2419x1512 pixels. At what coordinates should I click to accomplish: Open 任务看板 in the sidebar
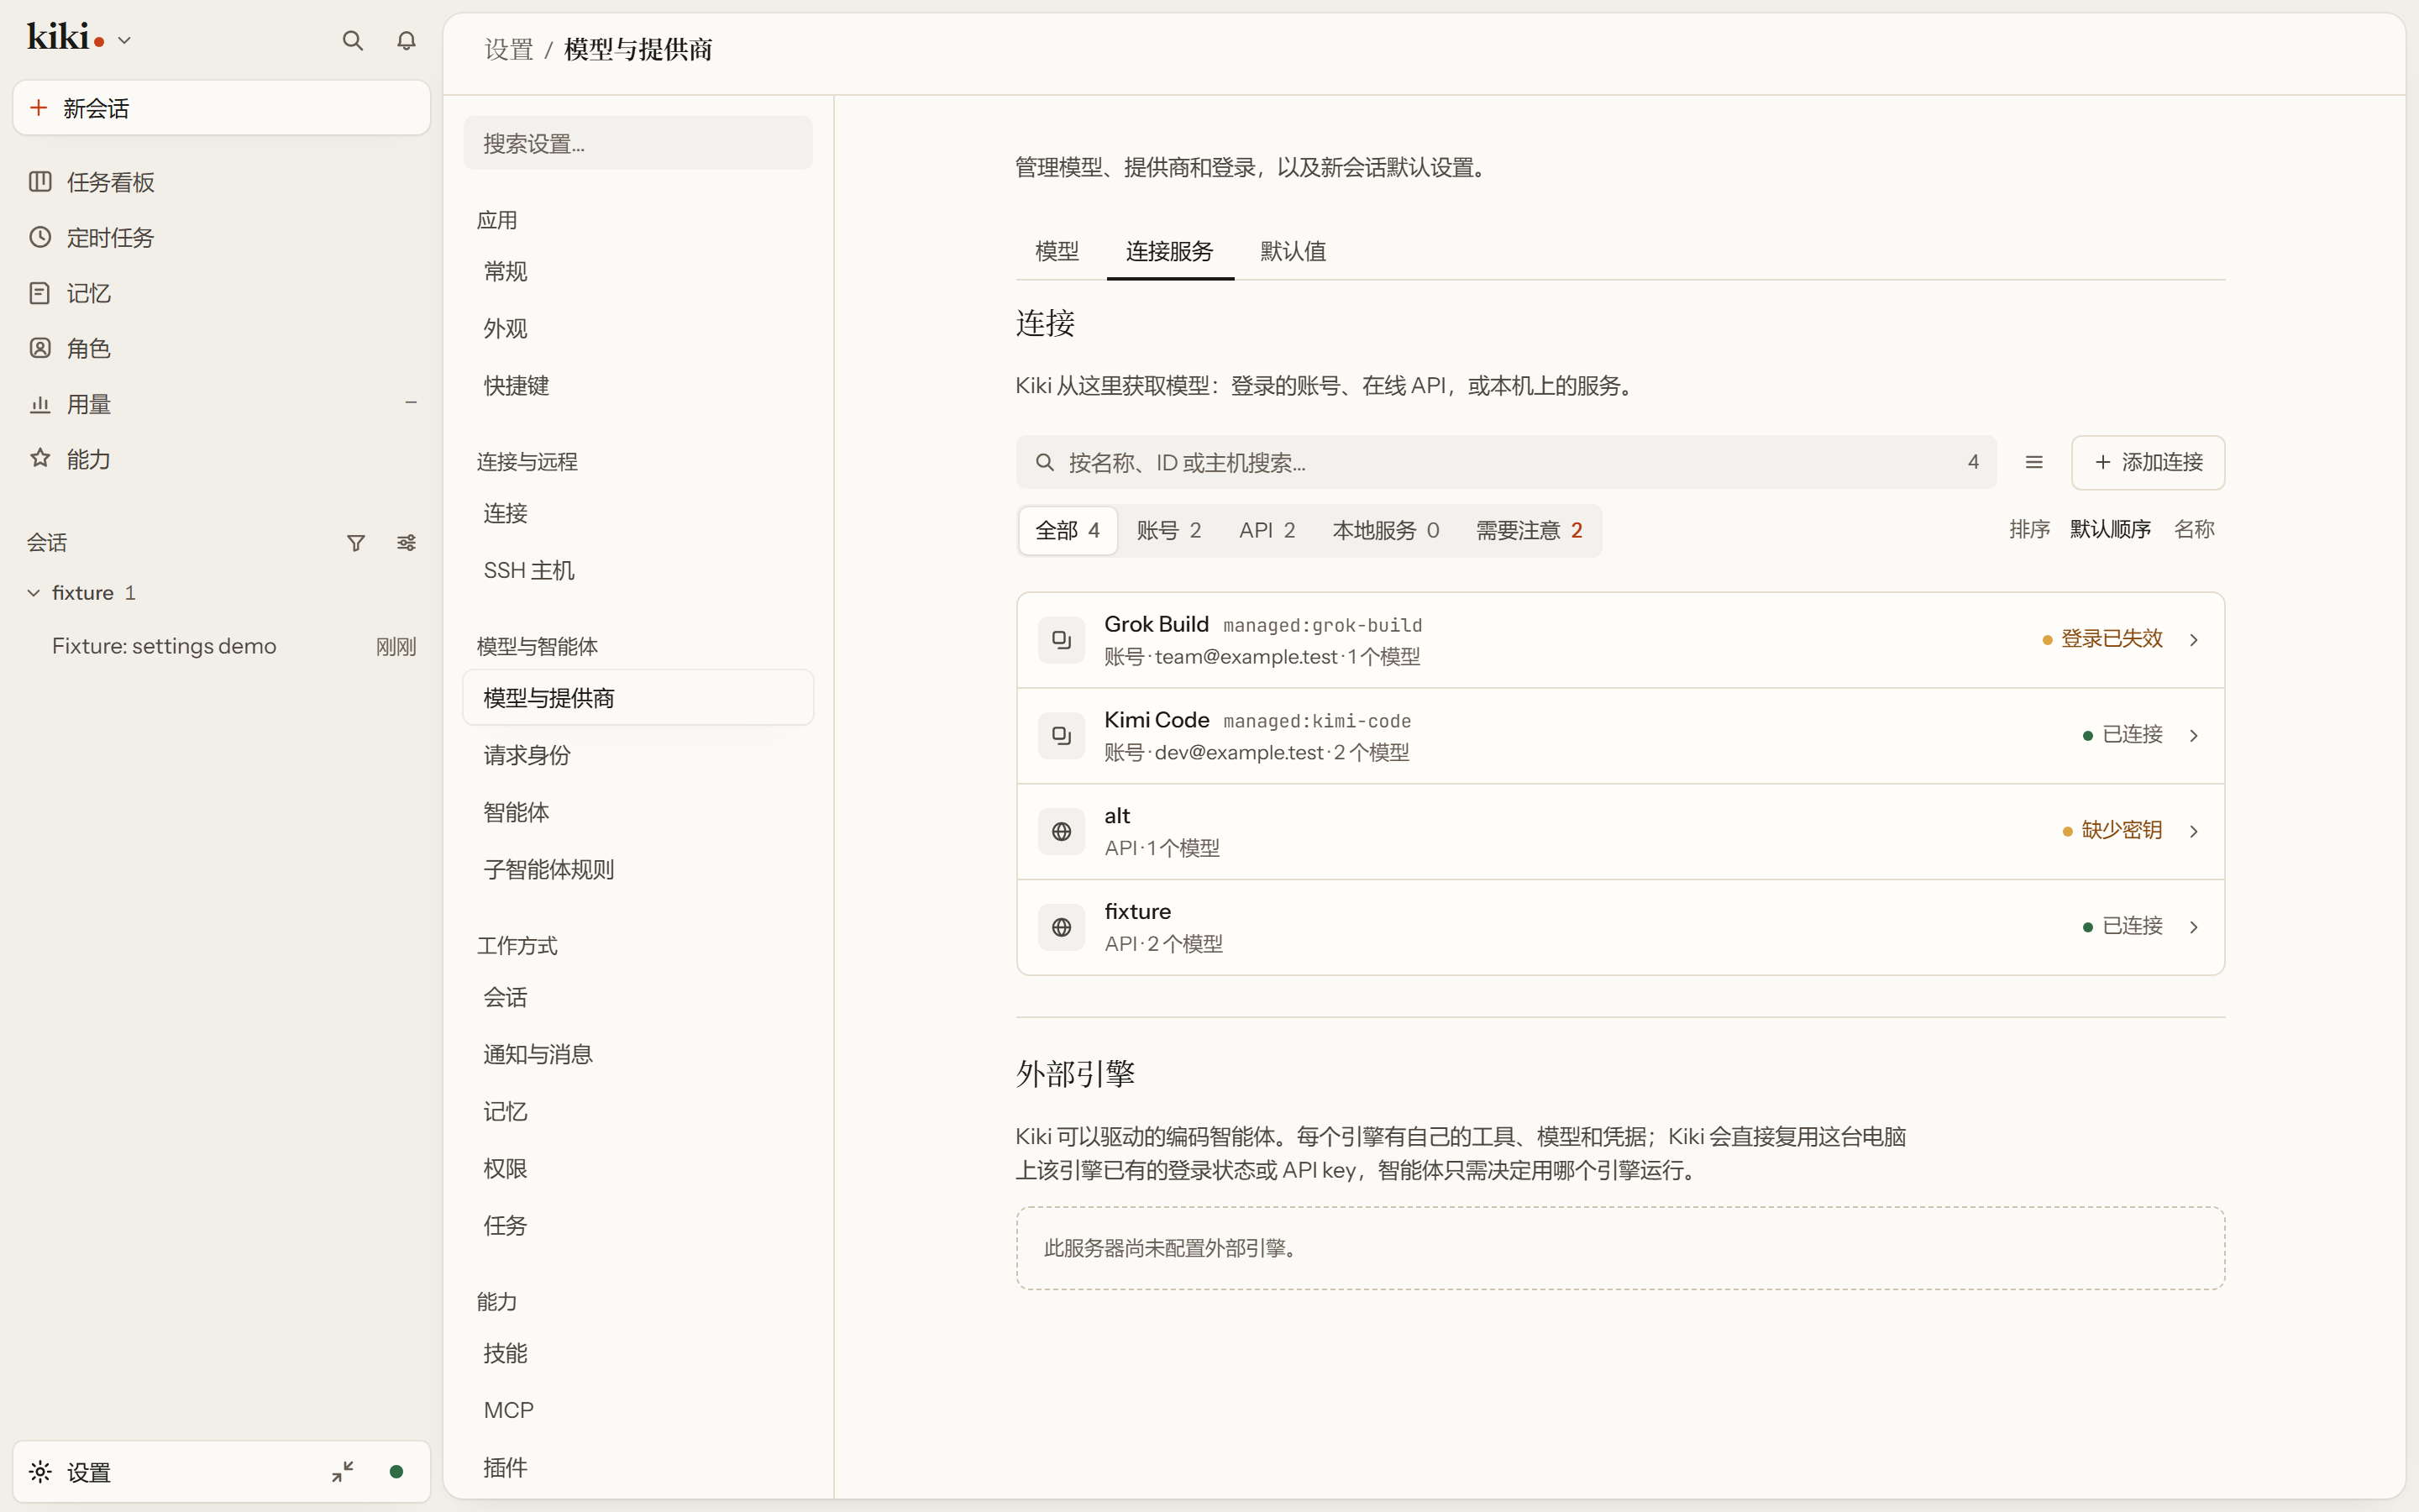(x=221, y=182)
